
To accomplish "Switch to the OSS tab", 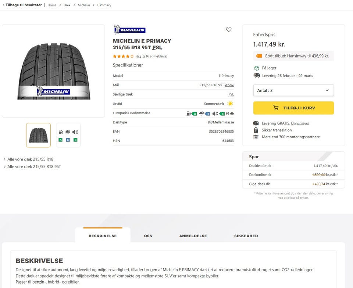I will pos(148,236).
